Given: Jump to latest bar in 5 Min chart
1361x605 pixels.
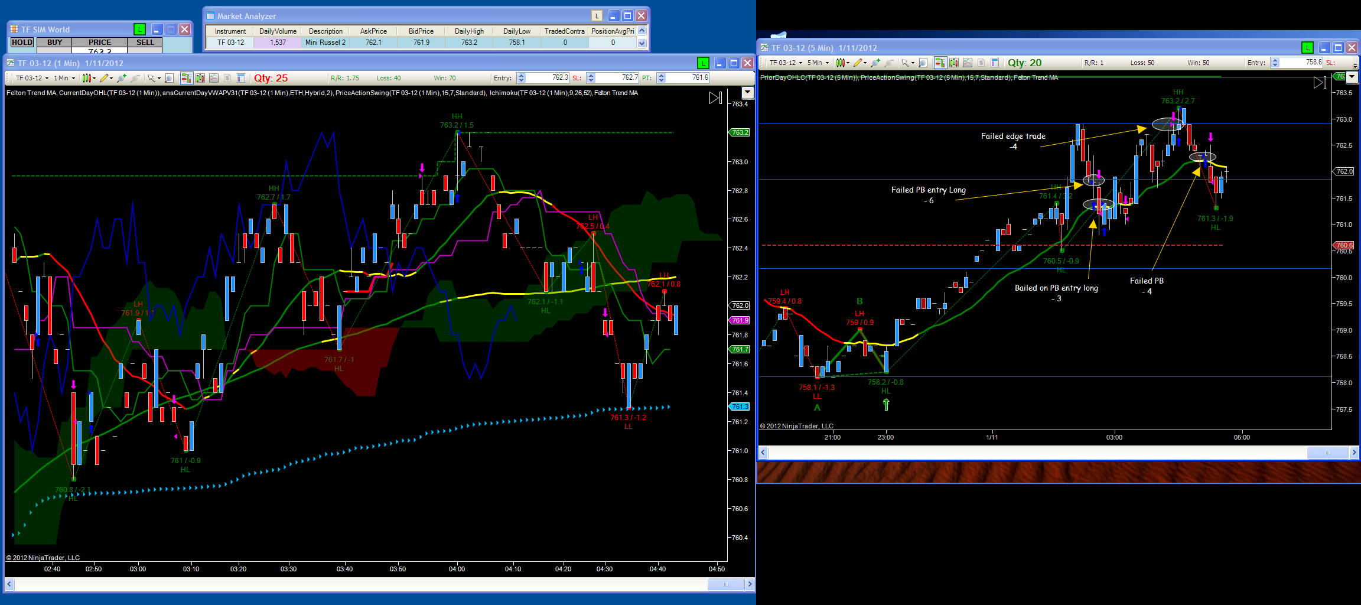Looking at the screenshot, I should [1320, 83].
